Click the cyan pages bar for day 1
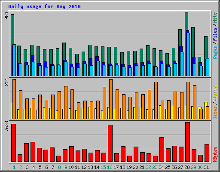 click(14, 60)
